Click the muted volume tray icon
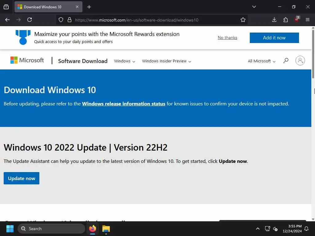The width and height of the screenshot is (315, 236). pyautogui.click(x=275, y=229)
